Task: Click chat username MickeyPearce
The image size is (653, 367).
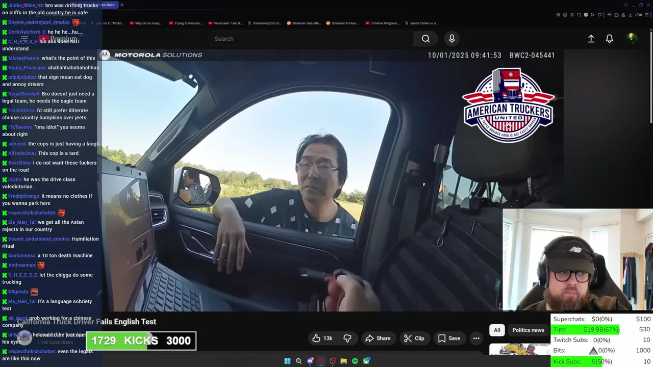Action: click(23, 58)
